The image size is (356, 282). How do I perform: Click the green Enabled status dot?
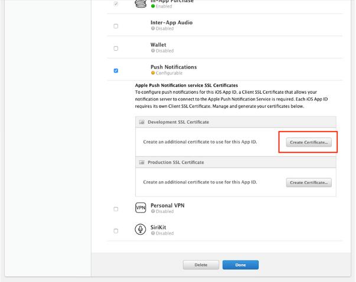(x=152, y=6)
